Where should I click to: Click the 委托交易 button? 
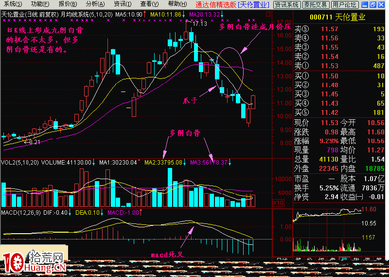317,5
